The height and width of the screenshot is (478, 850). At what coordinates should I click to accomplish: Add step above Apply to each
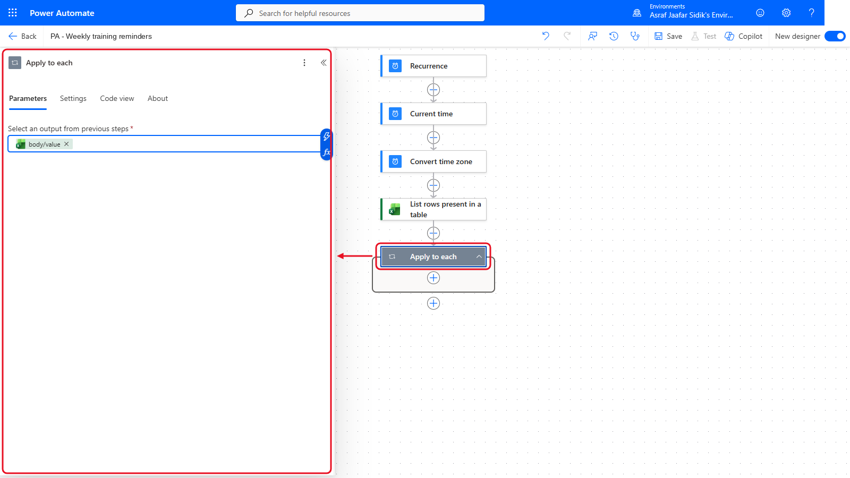pyautogui.click(x=433, y=233)
